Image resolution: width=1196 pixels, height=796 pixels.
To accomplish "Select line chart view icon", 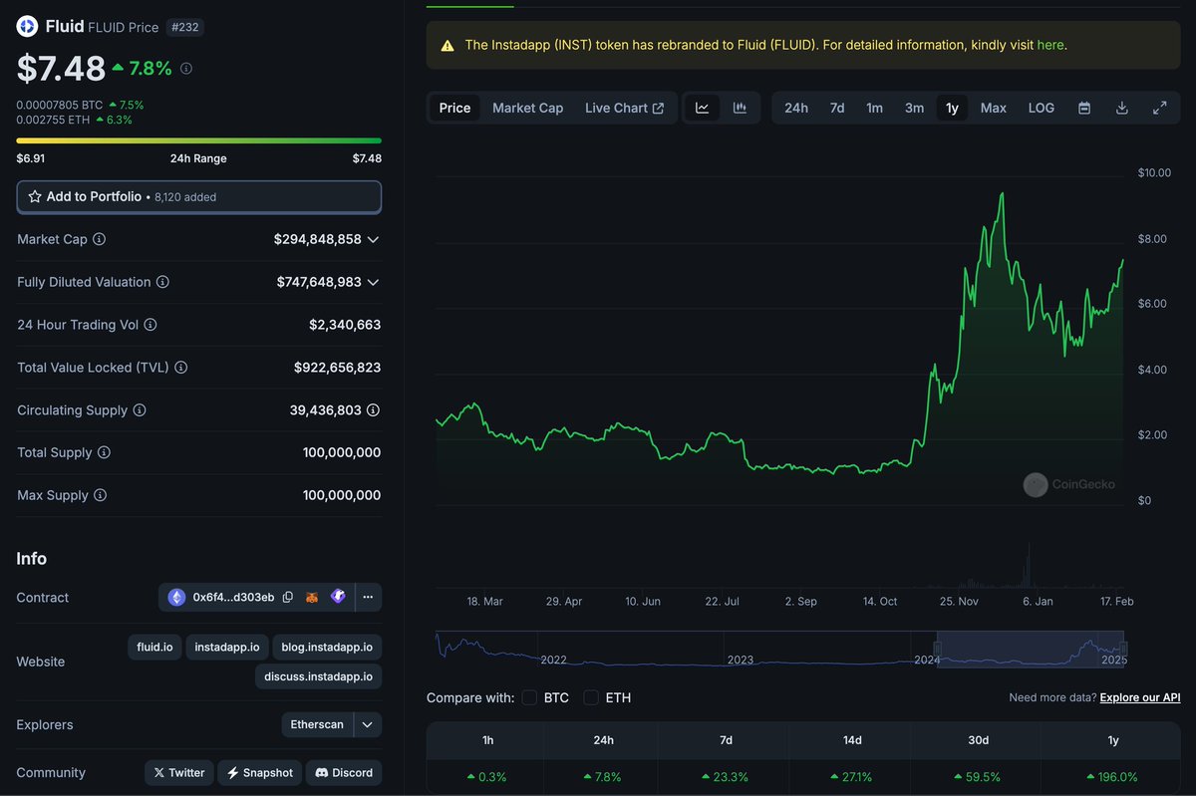I will pos(702,108).
